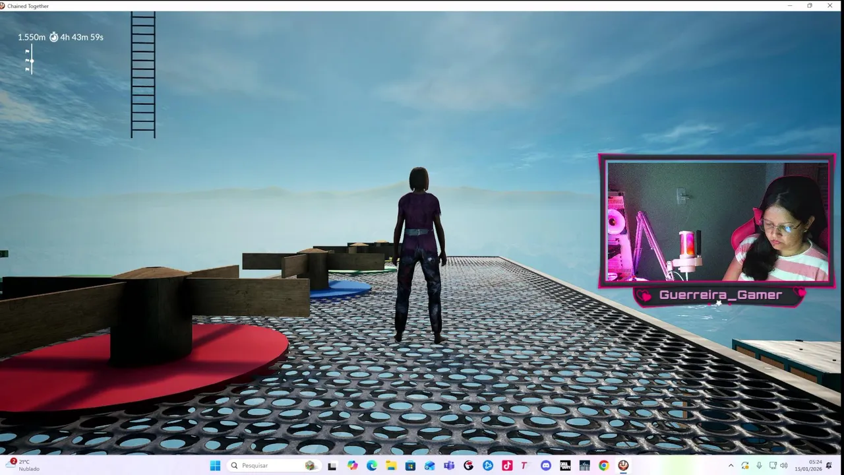Open File Explorer from the taskbar

pyautogui.click(x=391, y=466)
